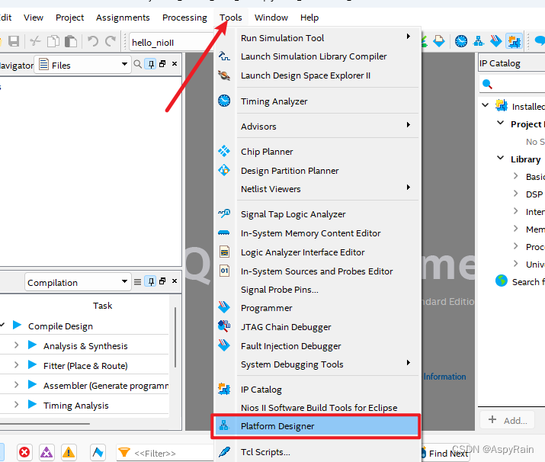Select In-System Memory Content Editor
The height and width of the screenshot is (462, 545).
tap(316, 233)
